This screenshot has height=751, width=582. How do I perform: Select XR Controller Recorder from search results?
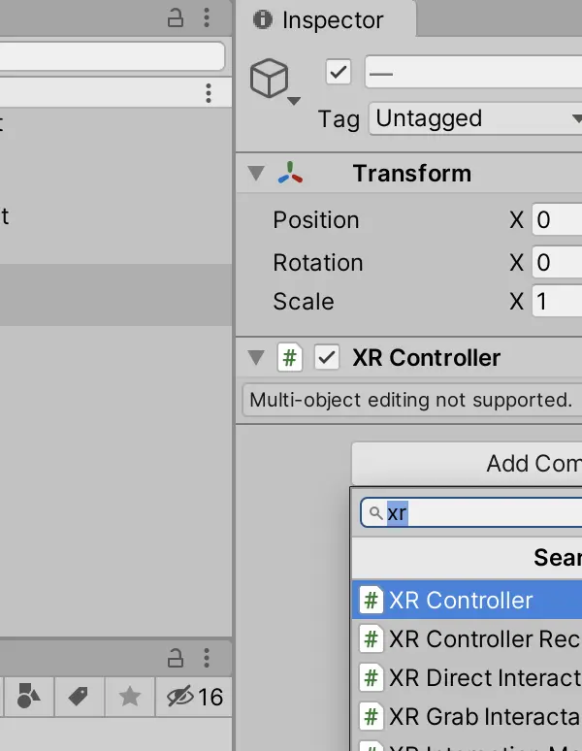(x=468, y=638)
